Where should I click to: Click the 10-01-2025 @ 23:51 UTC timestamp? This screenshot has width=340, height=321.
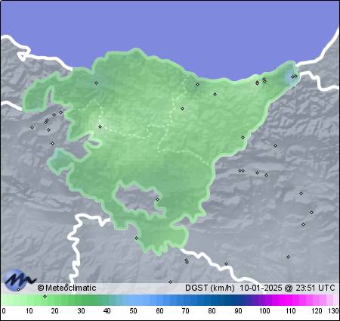click(287, 288)
